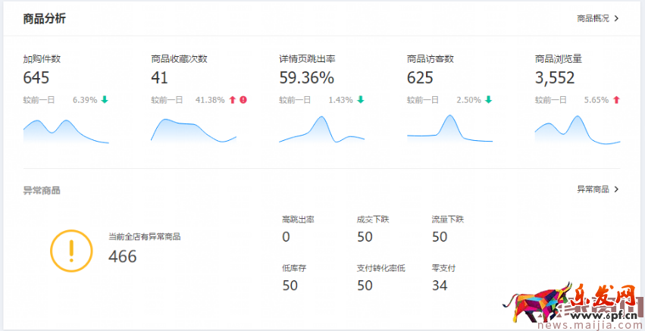Select the 商品访客数 value 625
This screenshot has width=645, height=331.
[x=420, y=78]
